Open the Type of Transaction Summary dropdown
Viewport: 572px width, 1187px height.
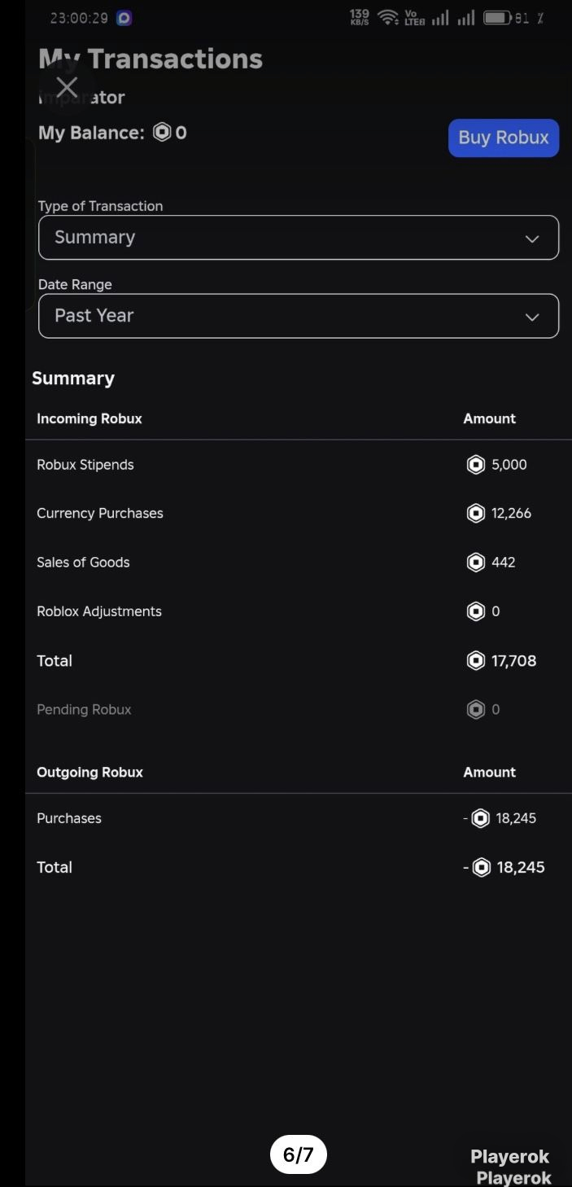tap(299, 238)
